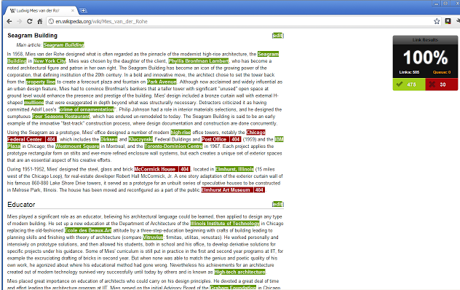
Task: Open the Seagram Building main article link
Action: coord(63,45)
